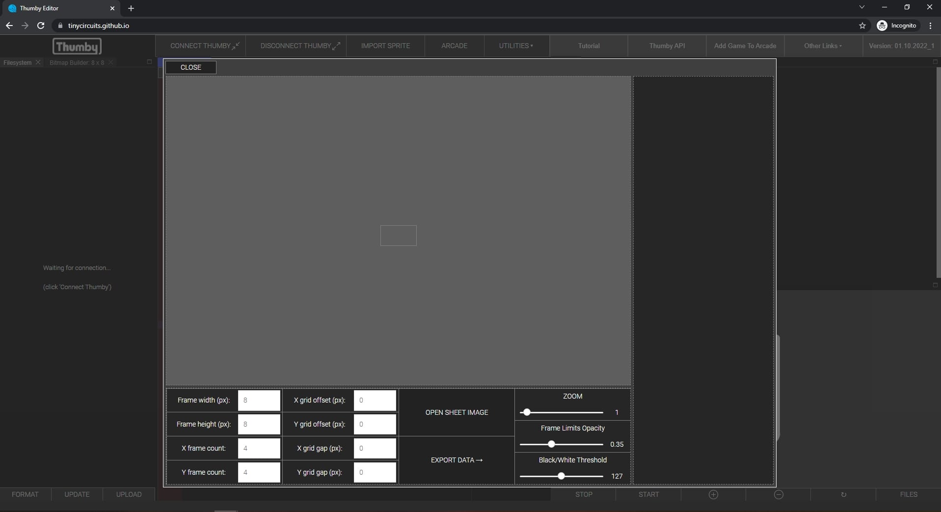Maximize the left panel using square icon

(x=149, y=62)
